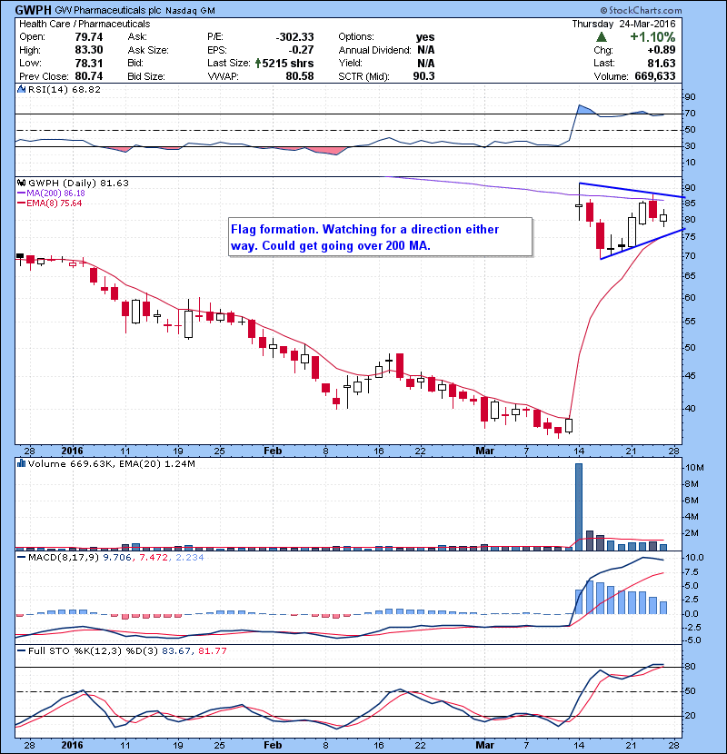This screenshot has width=727, height=754.
Task: Click the Open value 79.74
Action: point(88,37)
